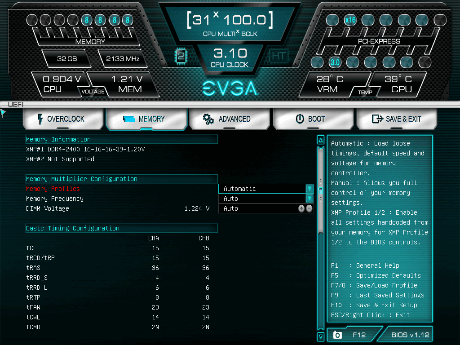Click the scrollbar down arrow

321,336
